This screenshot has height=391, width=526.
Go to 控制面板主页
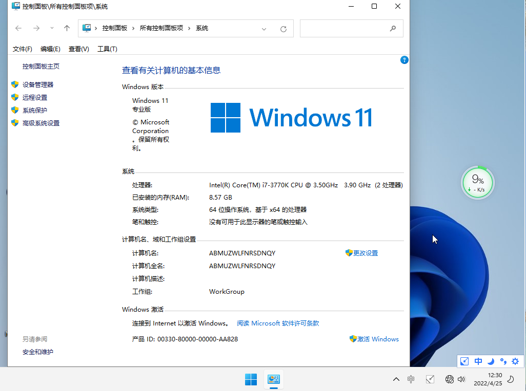point(41,67)
